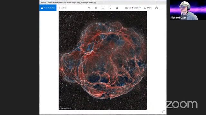206x115 pixels.
Task: Open the See more ellipsis menu
Action: click(163, 8)
